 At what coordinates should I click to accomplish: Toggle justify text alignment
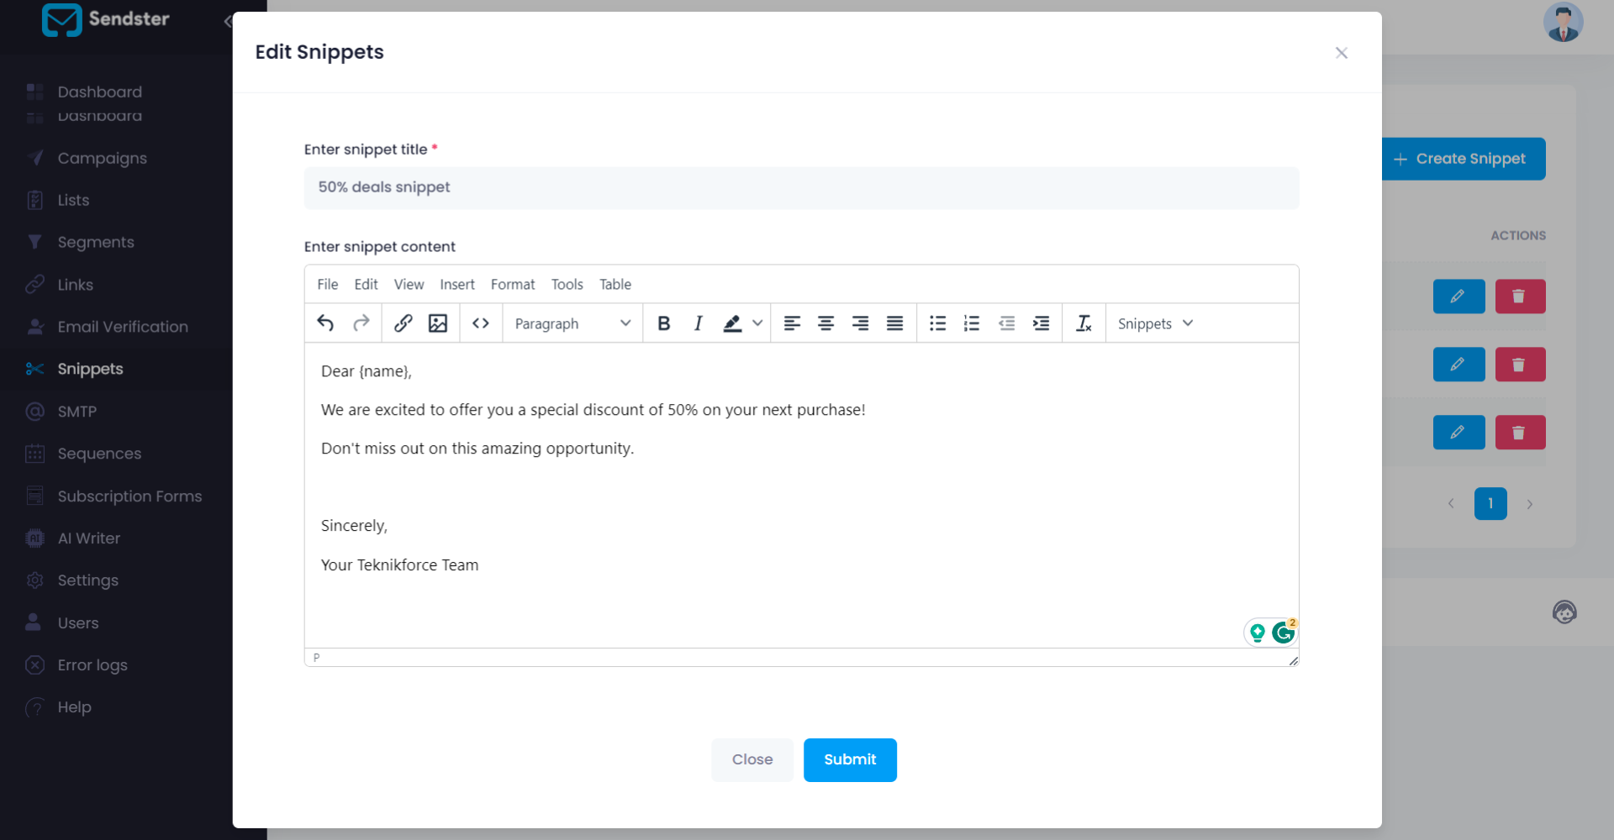pyautogui.click(x=894, y=323)
